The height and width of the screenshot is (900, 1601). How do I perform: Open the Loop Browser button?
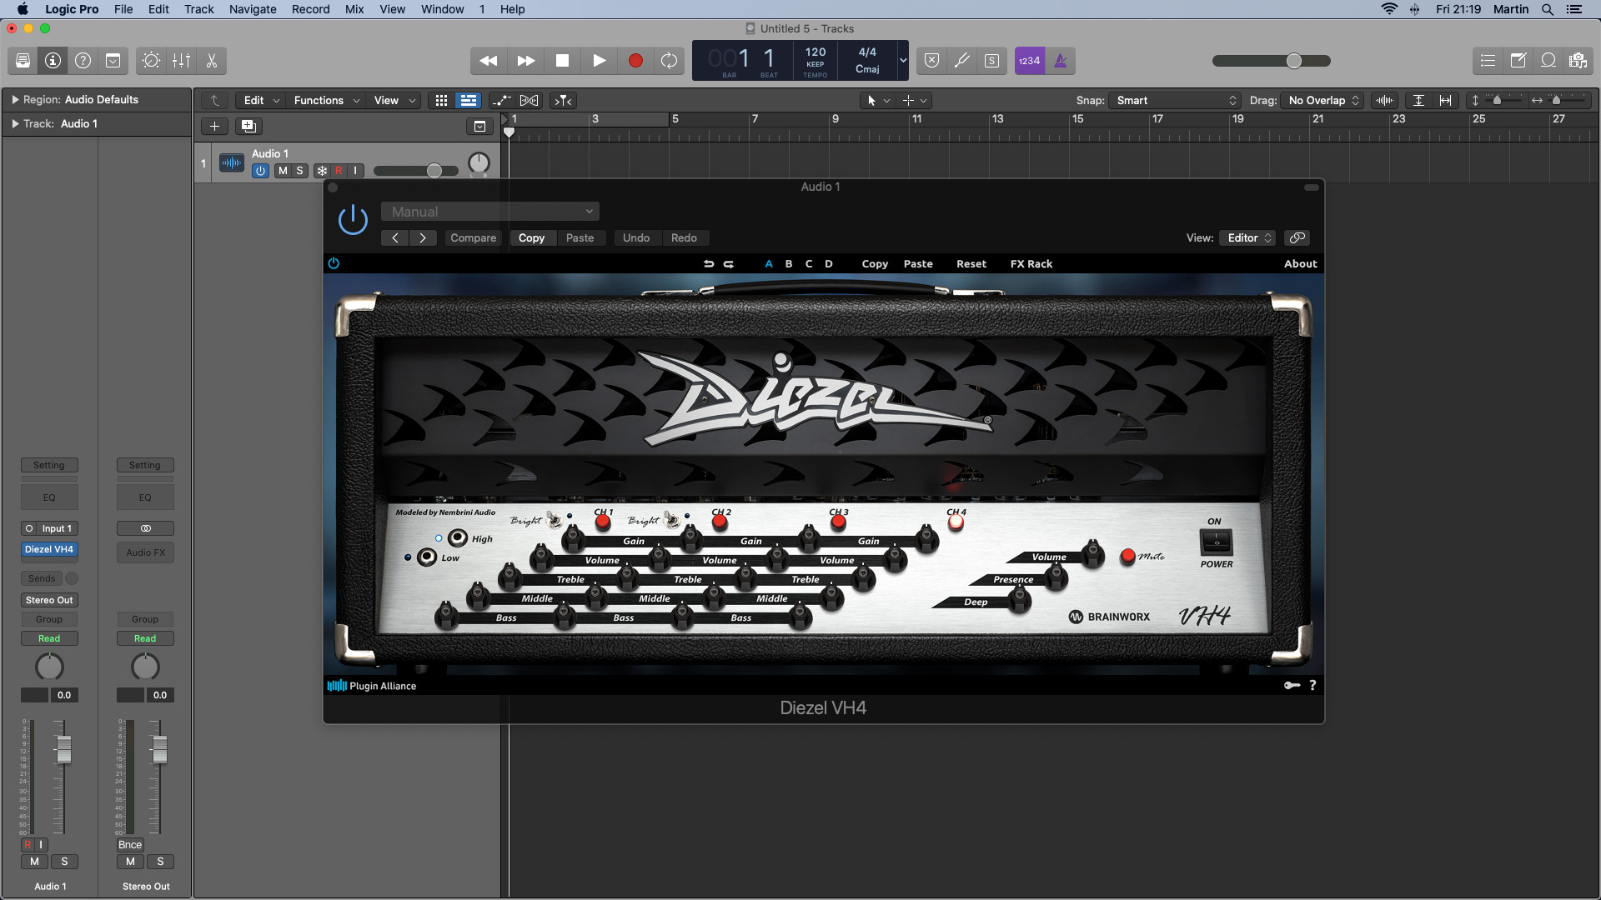point(1548,61)
